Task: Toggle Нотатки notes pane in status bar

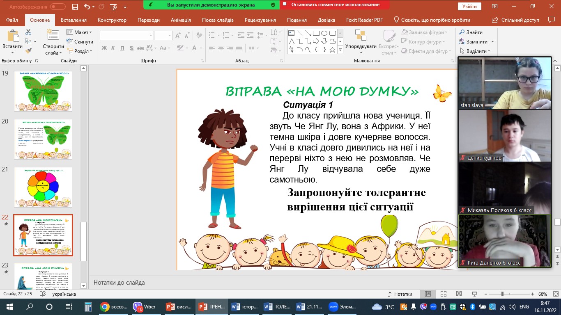Action: [400, 294]
